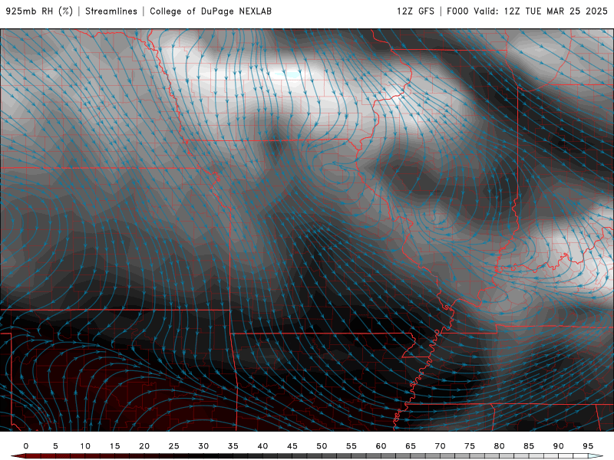Click the '925mb RH (%)' title text

point(39,11)
